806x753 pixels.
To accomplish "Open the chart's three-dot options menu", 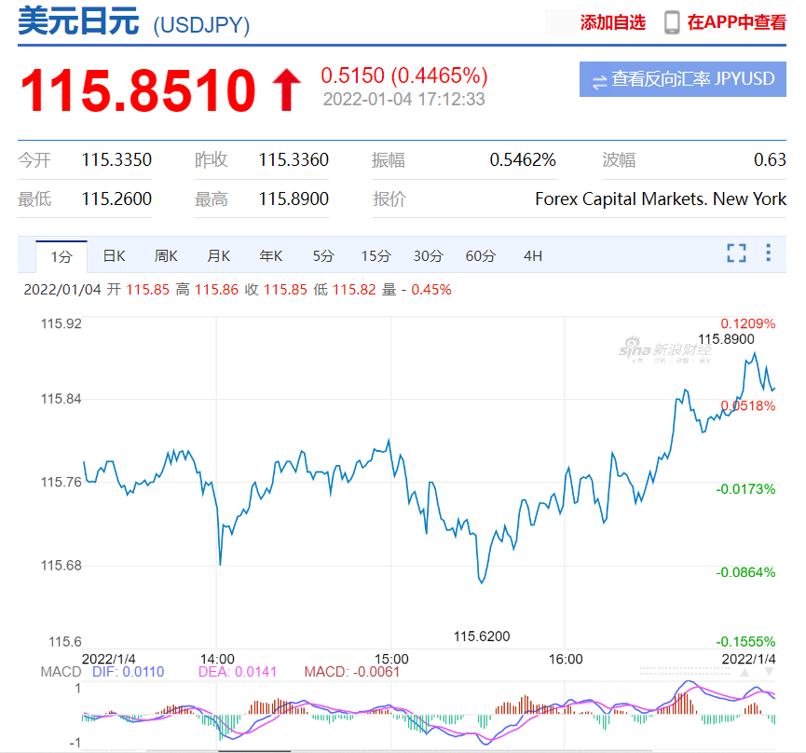I will (x=768, y=253).
